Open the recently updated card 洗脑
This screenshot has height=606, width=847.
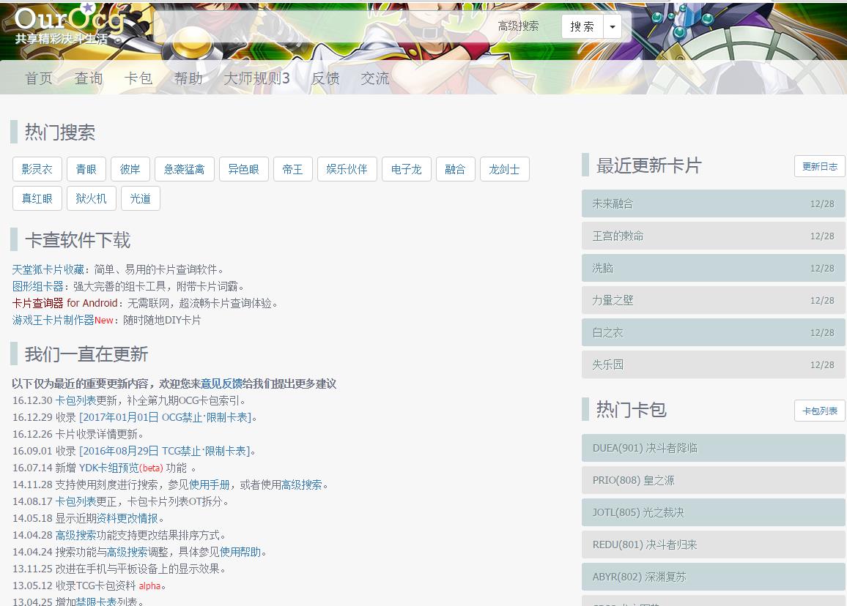pyautogui.click(x=713, y=268)
